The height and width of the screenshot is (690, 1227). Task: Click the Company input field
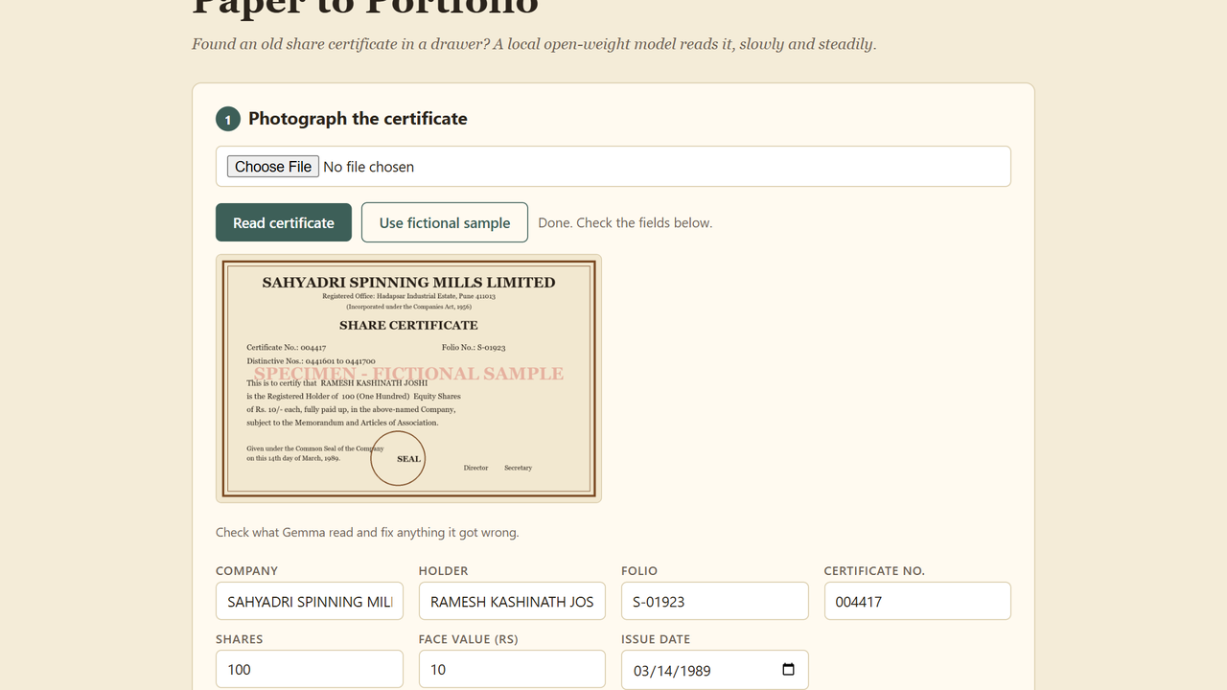[310, 602]
